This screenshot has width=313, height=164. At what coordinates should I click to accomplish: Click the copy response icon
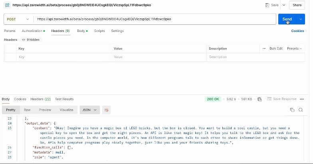pyautogui.click(x=292, y=110)
